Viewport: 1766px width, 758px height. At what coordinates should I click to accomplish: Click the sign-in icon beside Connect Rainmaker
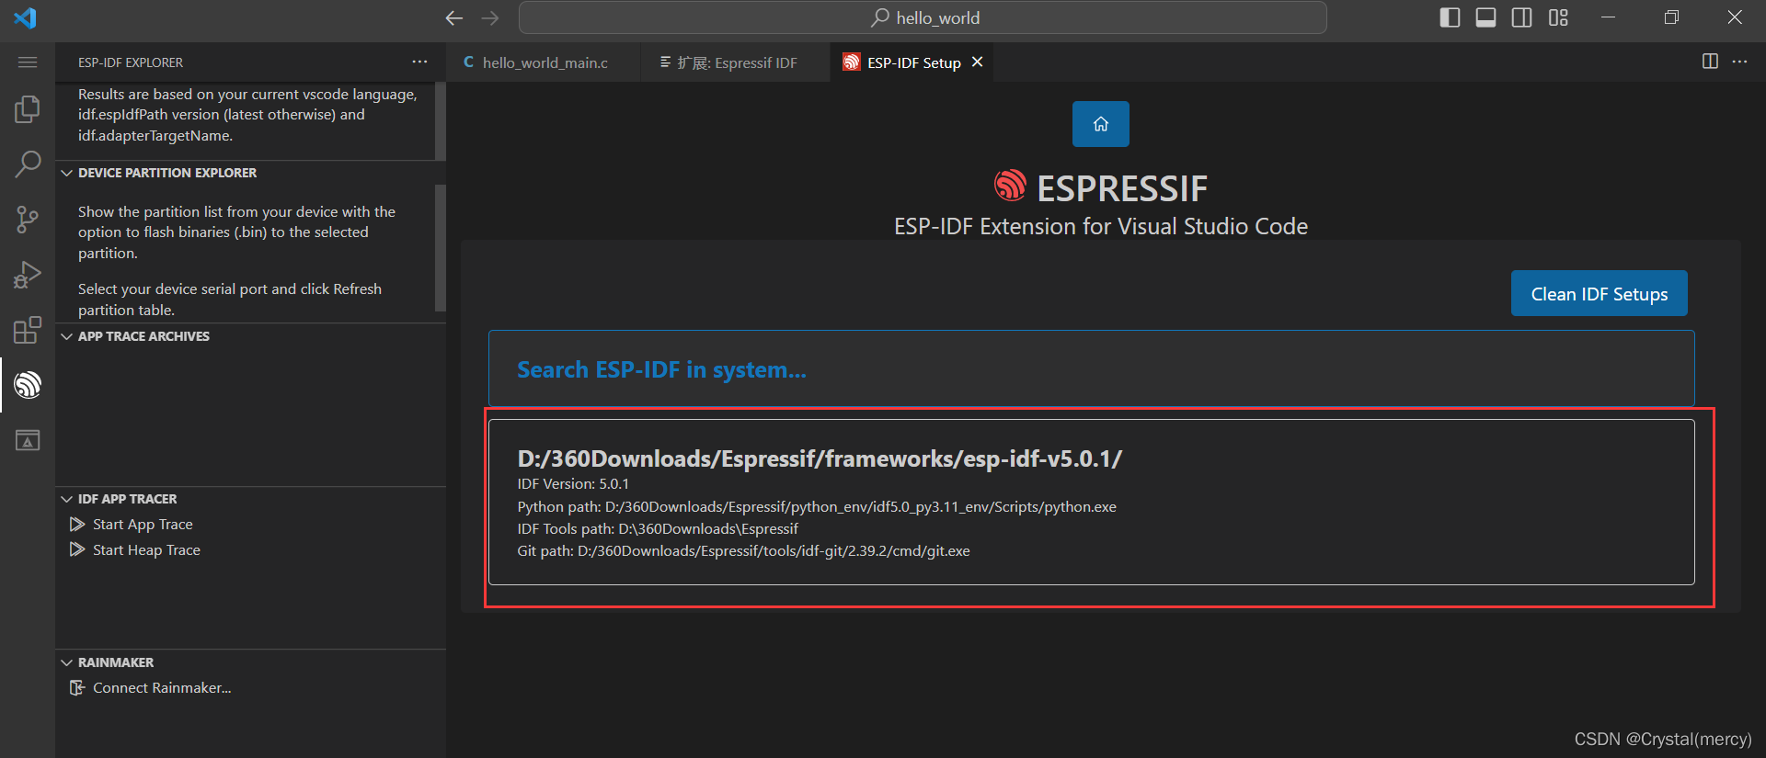coord(77,688)
